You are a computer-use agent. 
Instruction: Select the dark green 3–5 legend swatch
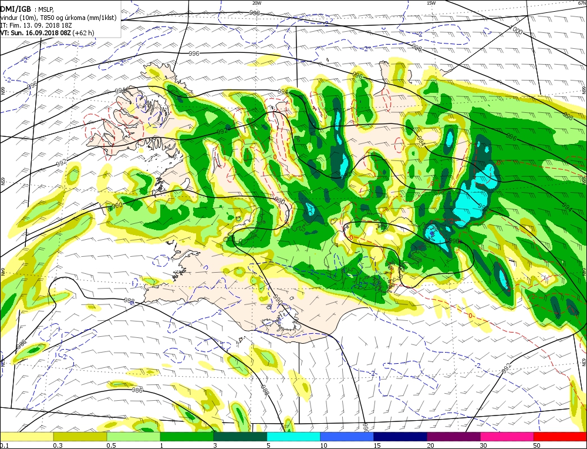[x=240, y=436]
